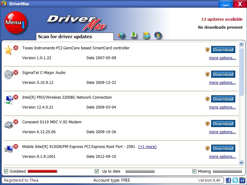Open the driver backup folders icon
This screenshot has height=185, width=247.
[146, 35]
